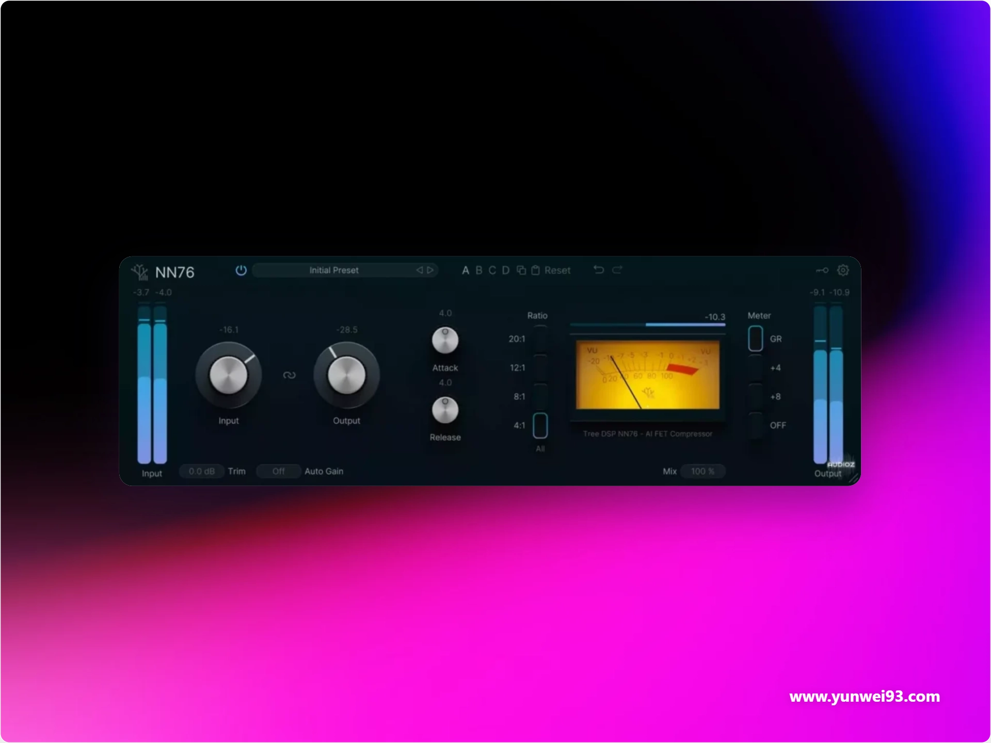Select A state slot
Image resolution: width=991 pixels, height=743 pixels.
click(466, 270)
